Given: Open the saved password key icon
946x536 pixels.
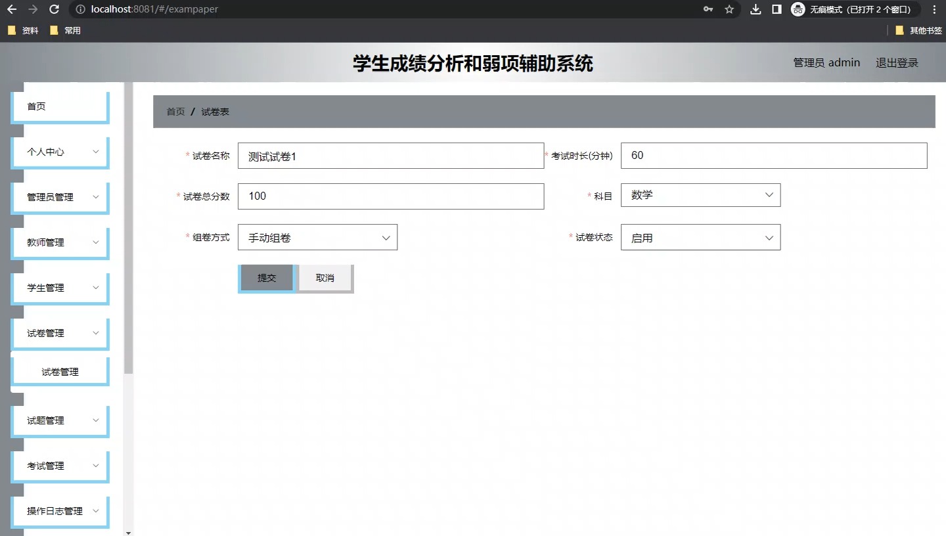Looking at the screenshot, I should click(708, 9).
